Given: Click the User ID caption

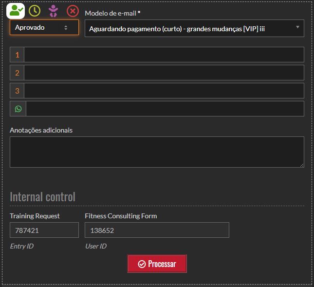Looking at the screenshot, I should tap(96, 246).
